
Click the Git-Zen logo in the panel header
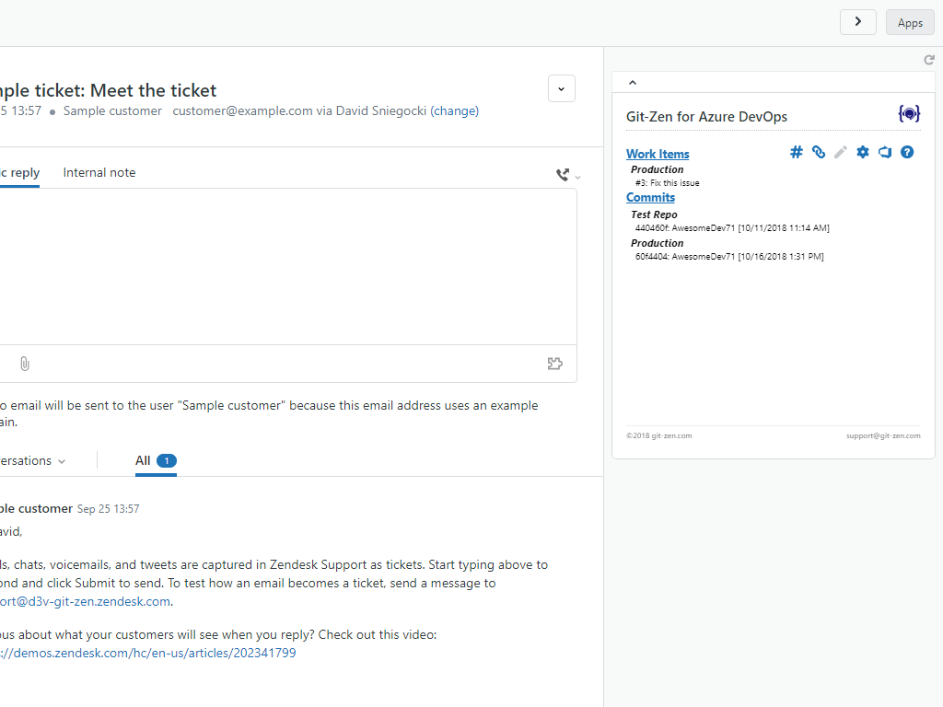[x=909, y=113]
